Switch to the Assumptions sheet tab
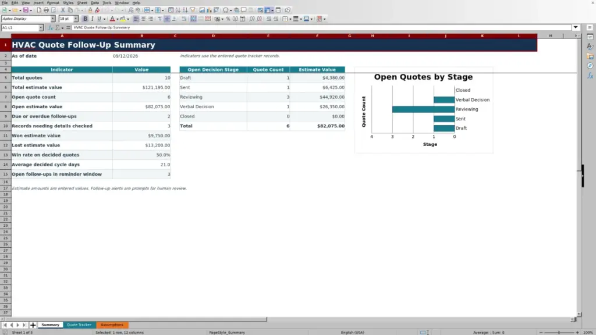596x335 pixels. point(112,325)
